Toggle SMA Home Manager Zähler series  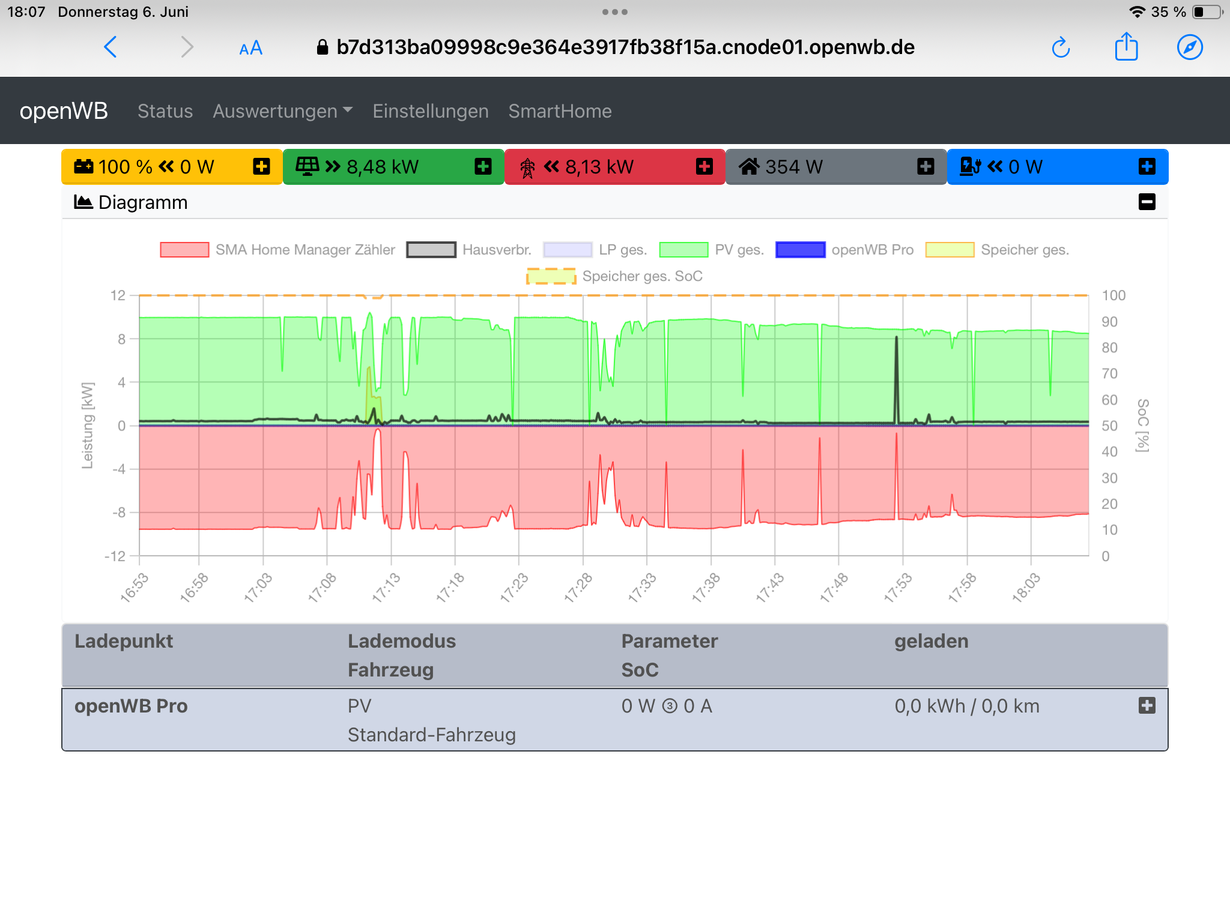[x=277, y=250]
